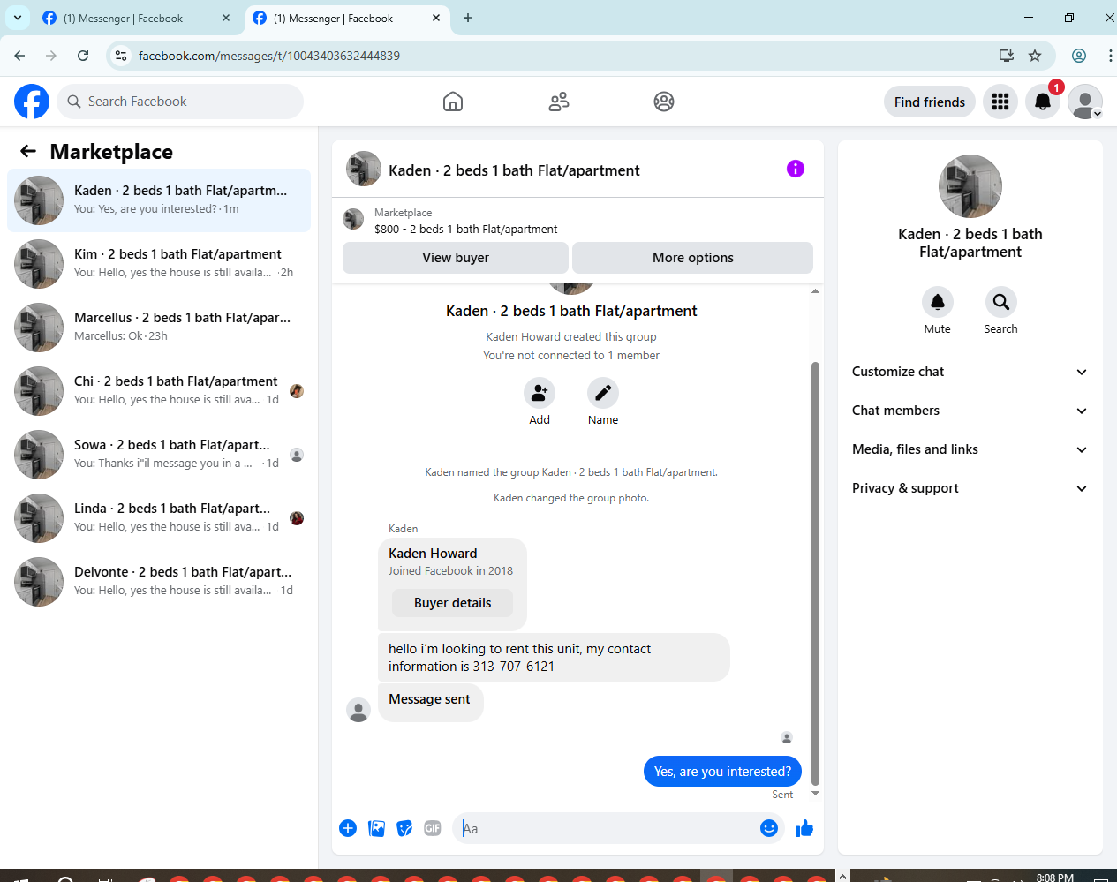This screenshot has width=1117, height=882.
Task: Reload the page
Action: pos(83,56)
